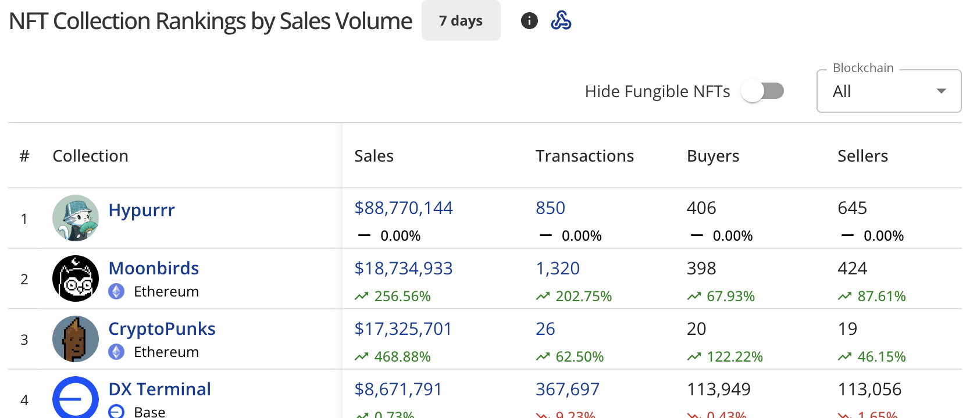Open the 7 days time range selector
The width and height of the screenshot is (977, 418).
point(461,21)
